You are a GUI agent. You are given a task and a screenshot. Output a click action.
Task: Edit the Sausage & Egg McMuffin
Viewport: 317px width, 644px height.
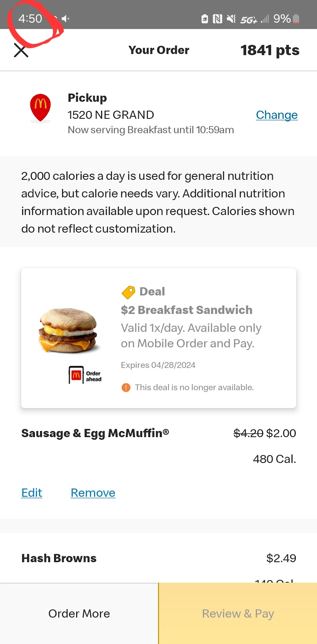(32, 493)
